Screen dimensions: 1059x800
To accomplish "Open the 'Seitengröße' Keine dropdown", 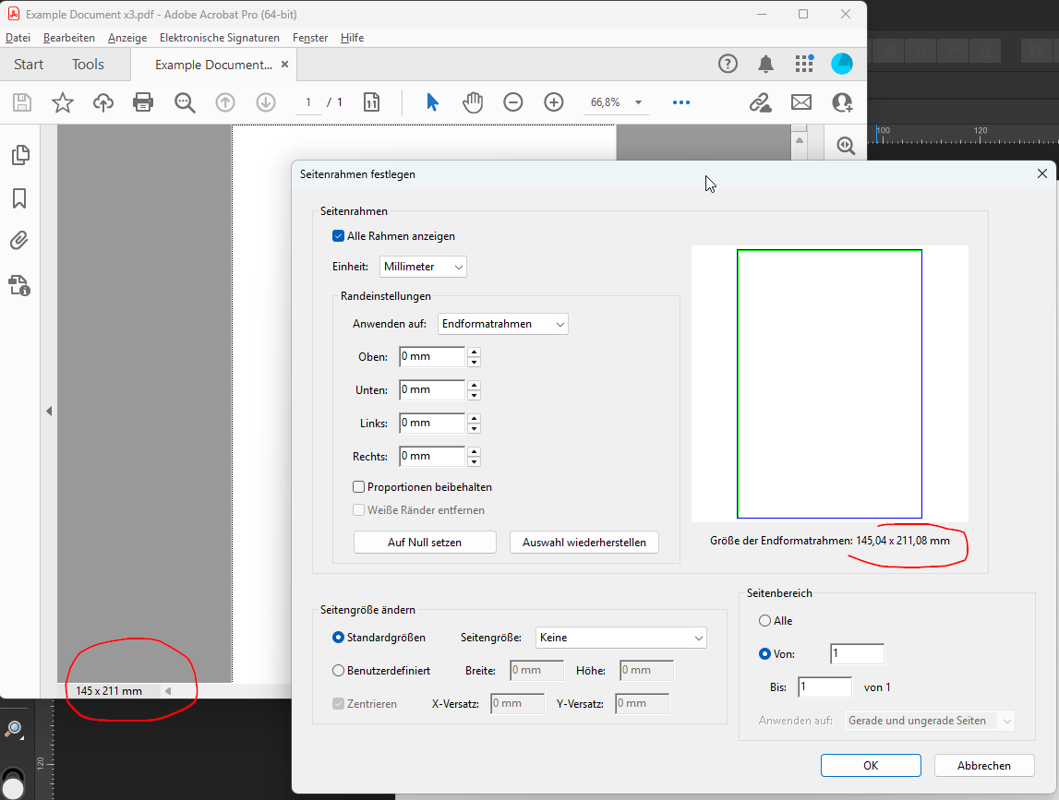I will click(x=621, y=638).
